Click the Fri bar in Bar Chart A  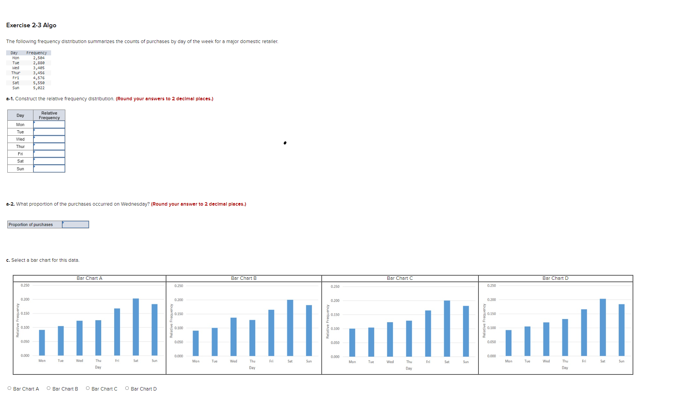click(x=117, y=332)
